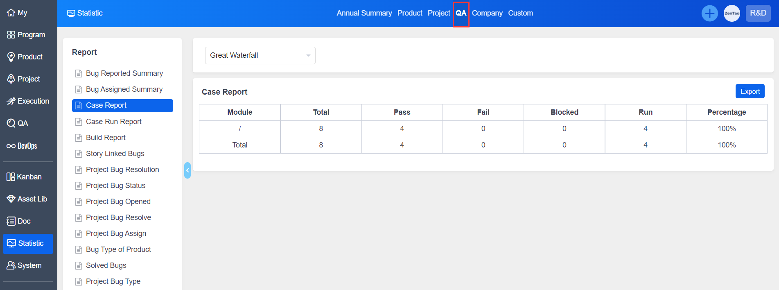The height and width of the screenshot is (290, 779).
Task: Select the Case Run Report item
Action: pos(113,122)
